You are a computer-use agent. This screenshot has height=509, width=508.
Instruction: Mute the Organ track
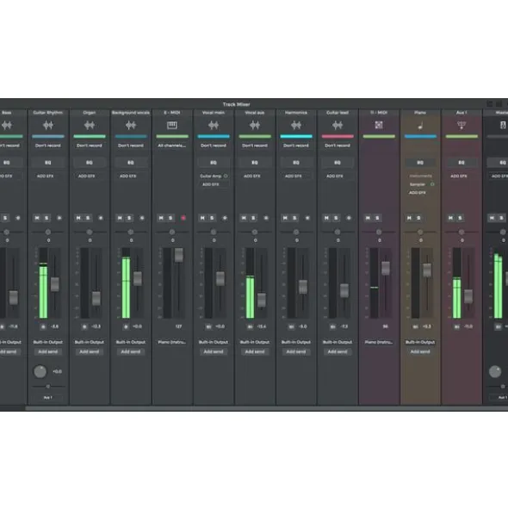(78, 218)
